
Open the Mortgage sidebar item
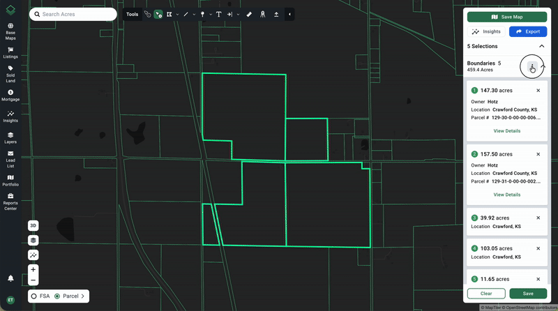coord(11,94)
